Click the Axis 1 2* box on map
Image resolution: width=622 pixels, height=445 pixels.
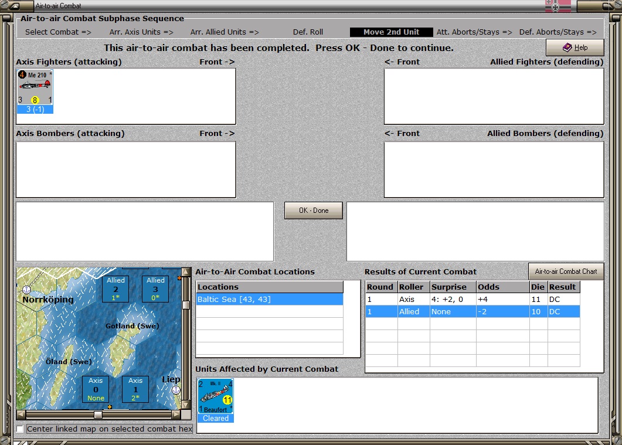coord(135,389)
